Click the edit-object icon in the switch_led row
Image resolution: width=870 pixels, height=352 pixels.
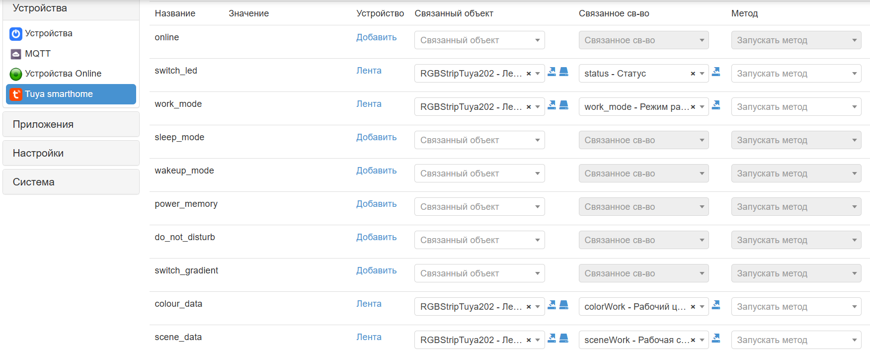tap(552, 72)
